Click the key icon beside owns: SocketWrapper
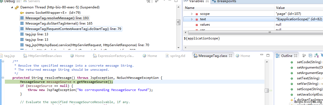This screenshot has height=105, width=323. pyautogui.click(x=22, y=13)
